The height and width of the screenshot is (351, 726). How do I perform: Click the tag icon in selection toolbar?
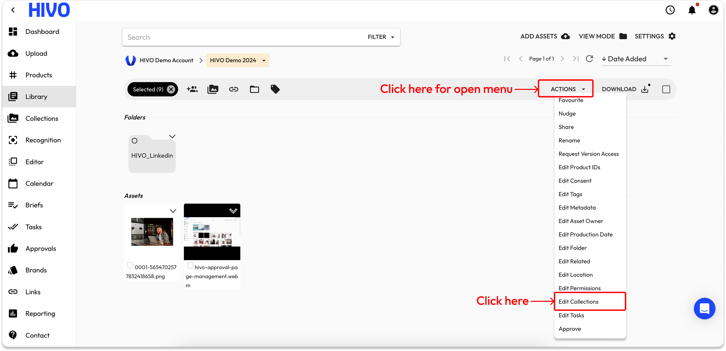click(x=275, y=89)
